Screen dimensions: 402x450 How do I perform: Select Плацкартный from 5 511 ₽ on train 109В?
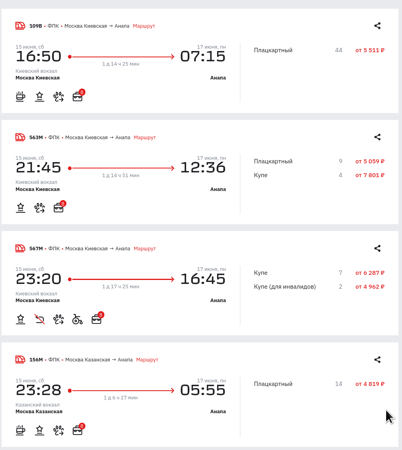[319, 50]
